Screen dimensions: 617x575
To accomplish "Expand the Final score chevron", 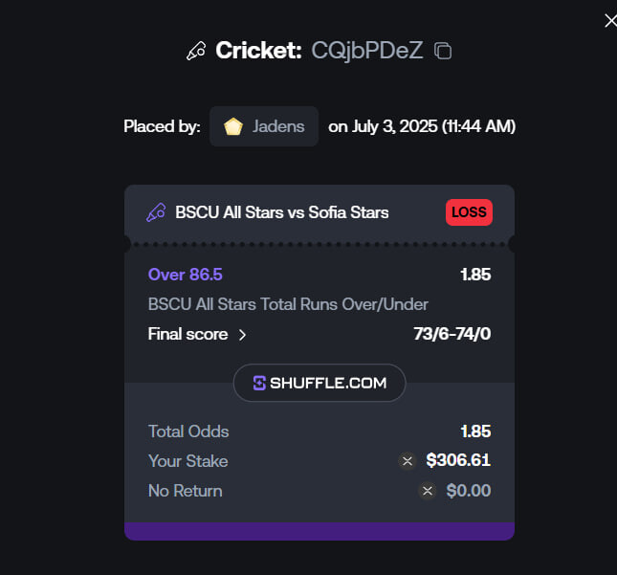I will click(242, 335).
